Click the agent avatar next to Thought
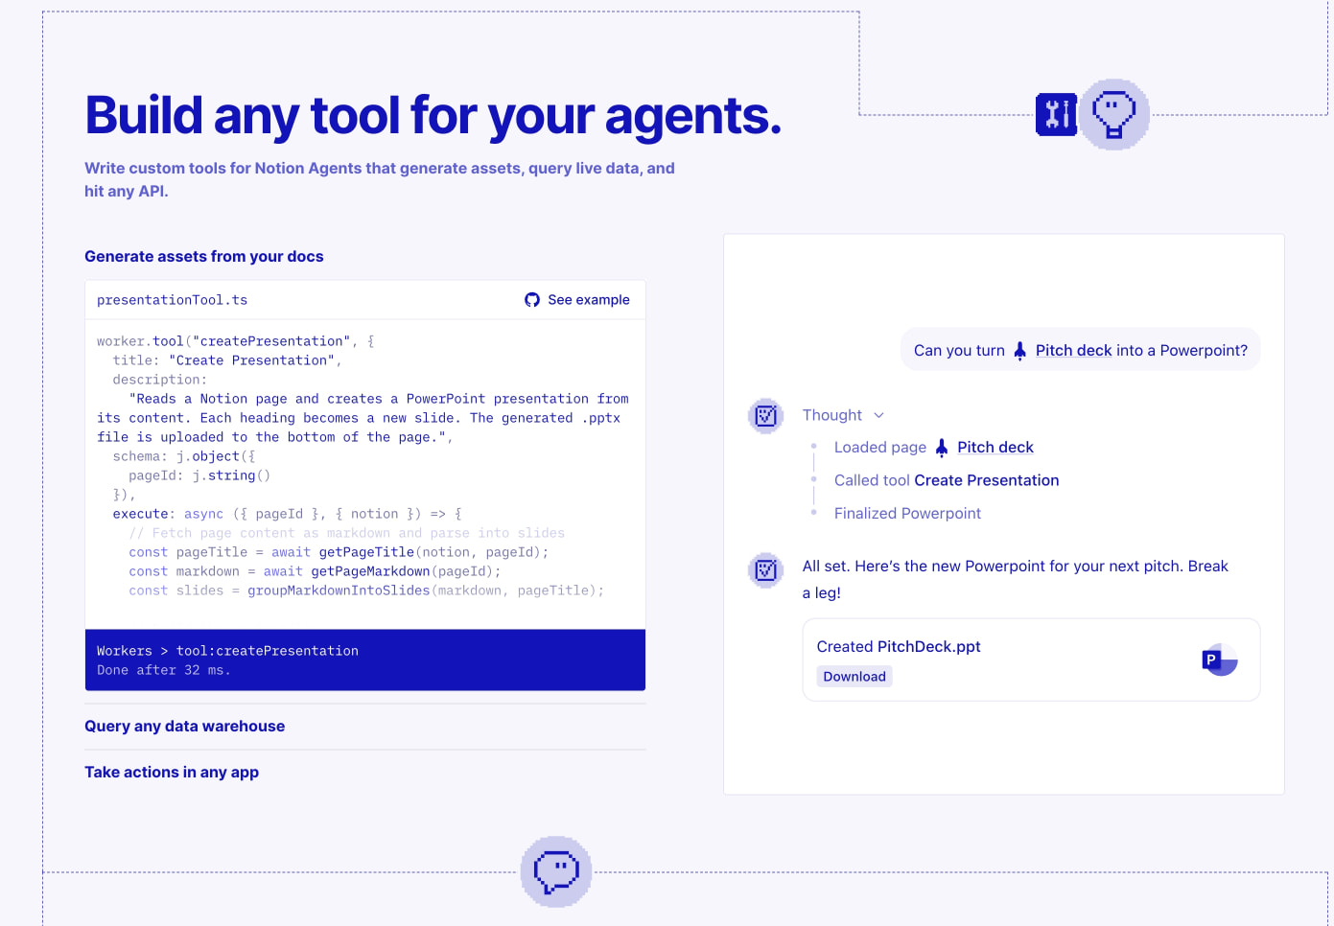 [765, 416]
